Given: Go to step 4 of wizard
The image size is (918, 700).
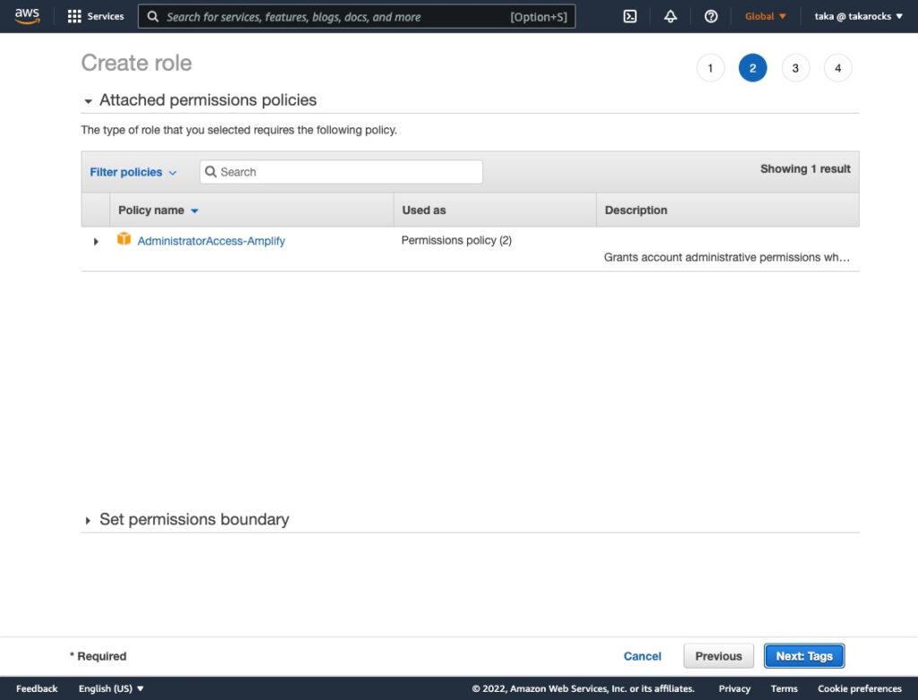Looking at the screenshot, I should [x=838, y=68].
